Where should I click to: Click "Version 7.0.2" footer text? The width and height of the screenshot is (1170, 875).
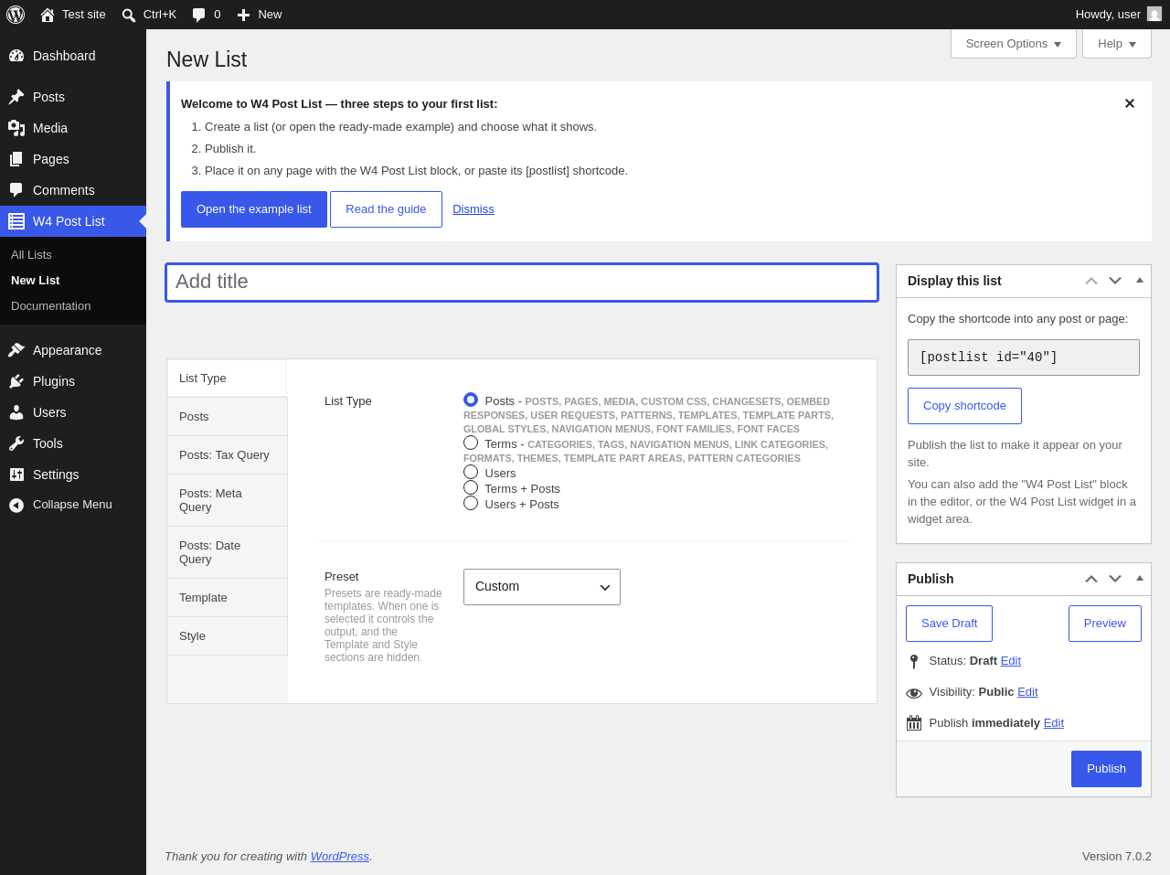tap(1117, 857)
